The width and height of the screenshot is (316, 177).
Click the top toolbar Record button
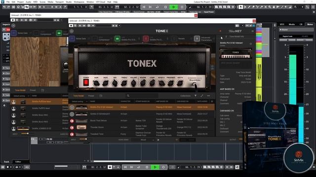click(182, 7)
